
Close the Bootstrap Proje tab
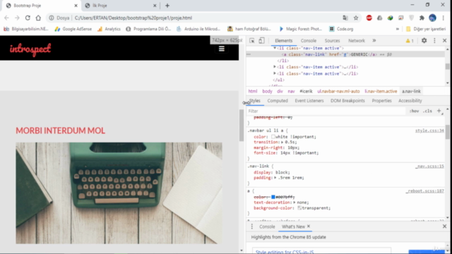tap(76, 6)
